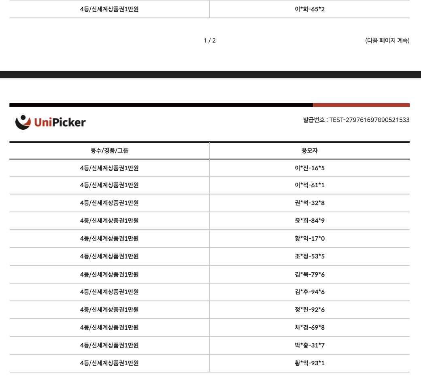Select the entrant 이*진-16*5

click(x=310, y=168)
